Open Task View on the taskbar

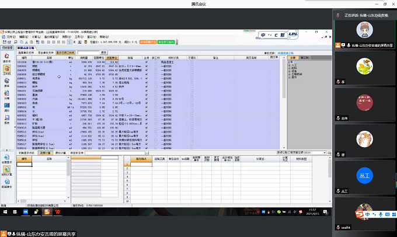[x=15, y=212]
